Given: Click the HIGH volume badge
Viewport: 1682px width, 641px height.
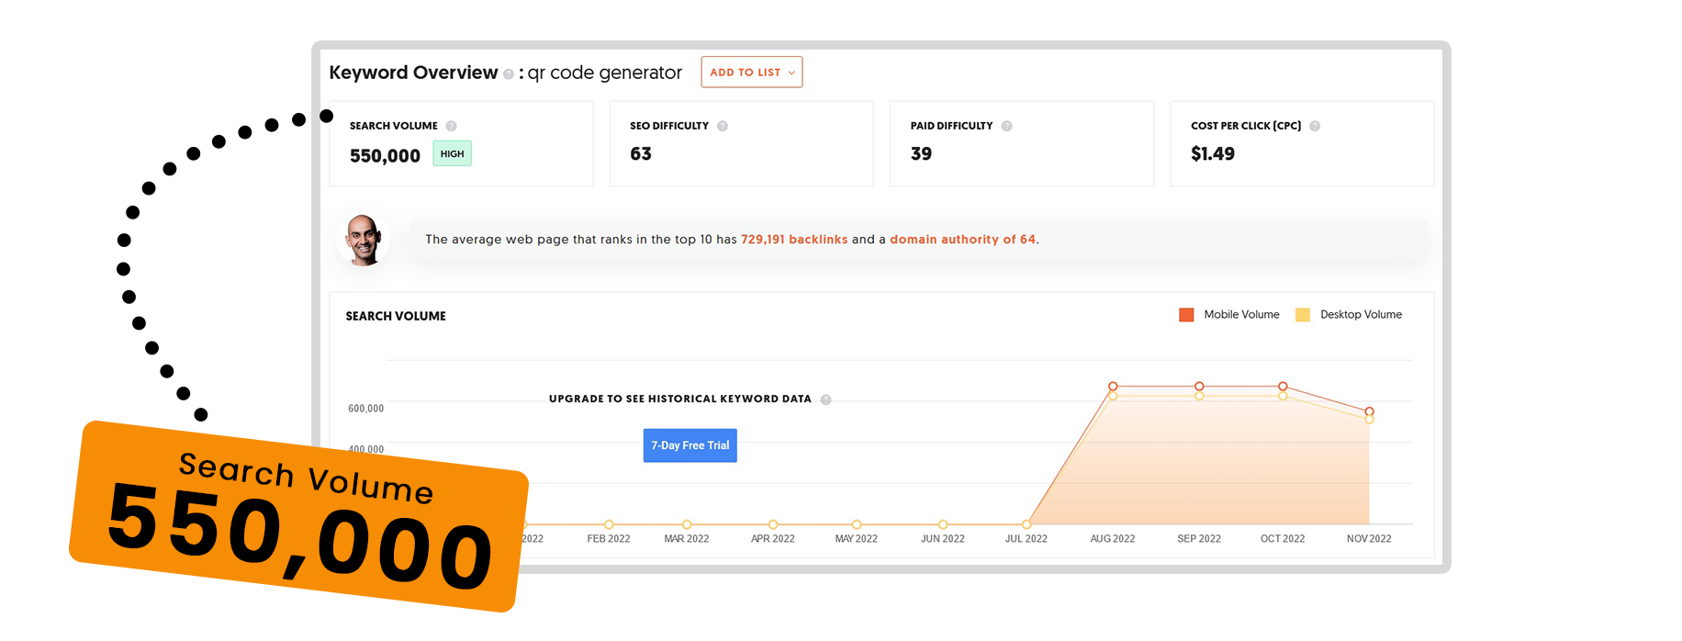Looking at the screenshot, I should (x=452, y=154).
